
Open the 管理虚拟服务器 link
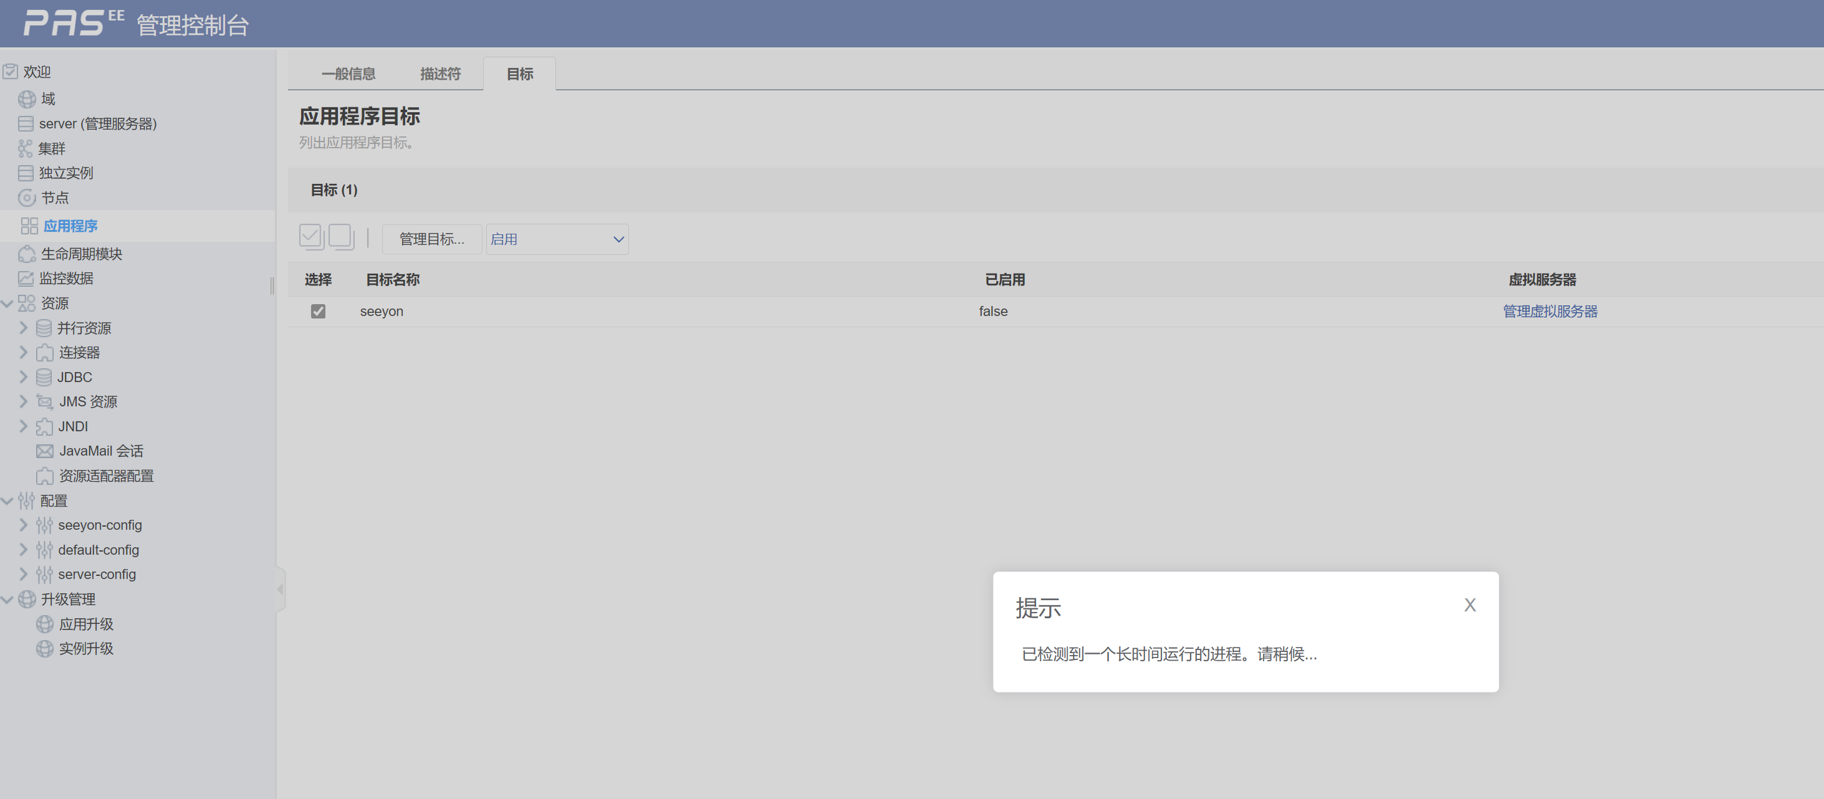(x=1549, y=312)
